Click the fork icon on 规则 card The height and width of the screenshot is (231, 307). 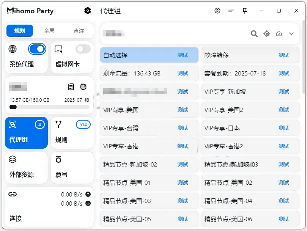point(58,124)
